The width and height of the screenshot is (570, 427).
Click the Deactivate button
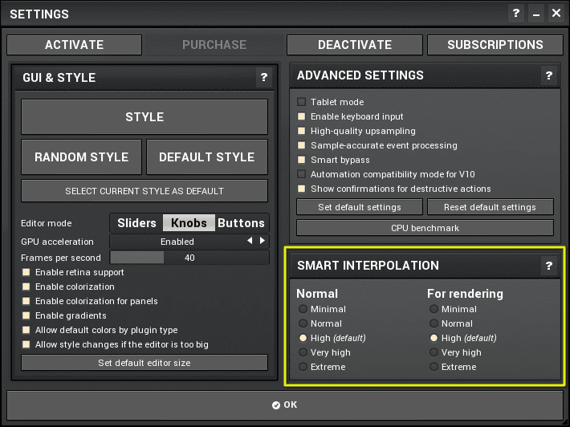(x=355, y=45)
